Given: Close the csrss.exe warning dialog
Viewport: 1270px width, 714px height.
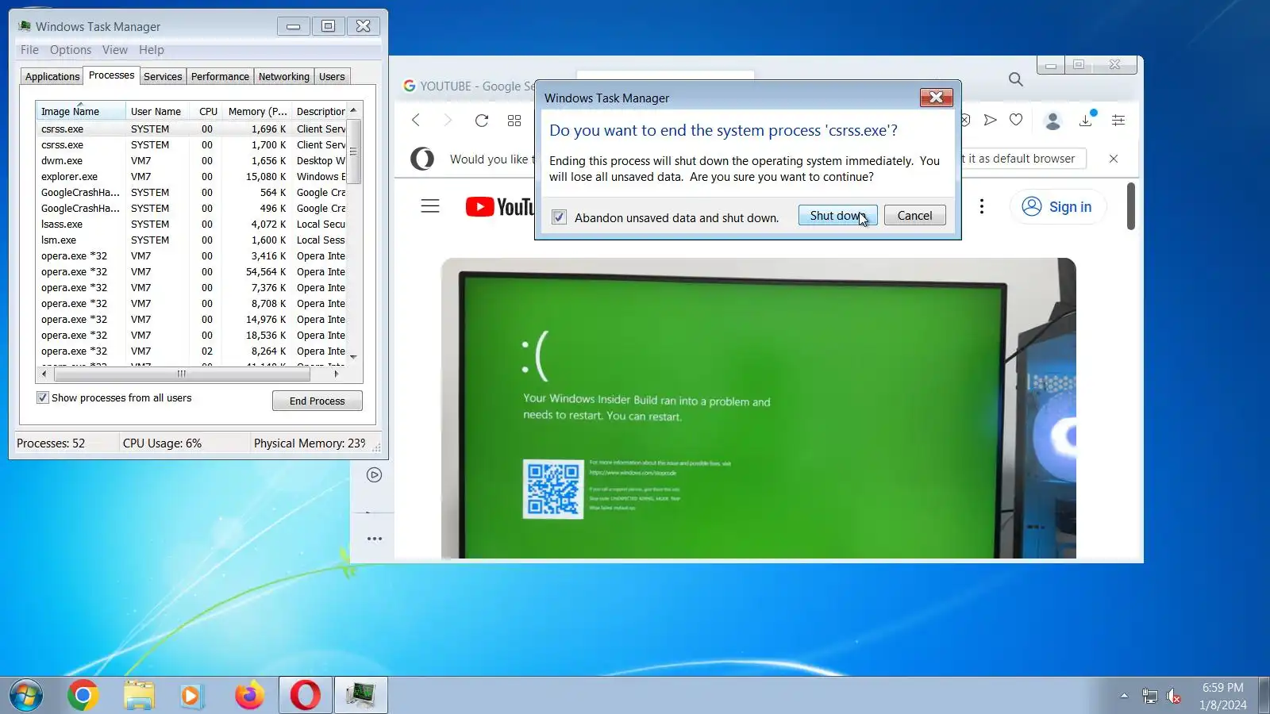Looking at the screenshot, I should 936,98.
